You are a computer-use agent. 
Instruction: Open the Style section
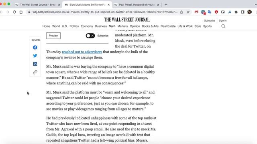198,26
